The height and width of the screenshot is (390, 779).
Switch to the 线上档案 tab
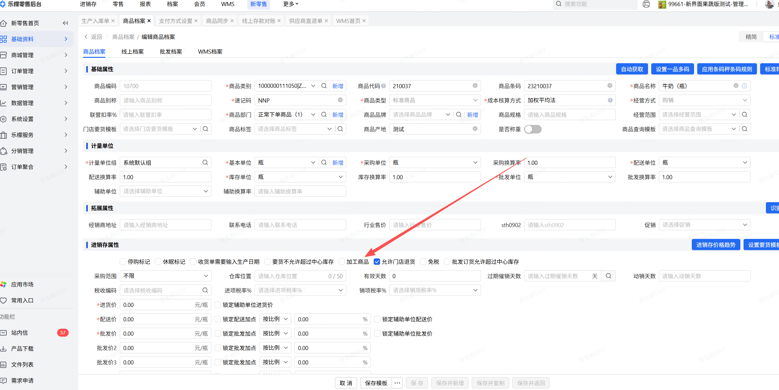(133, 52)
